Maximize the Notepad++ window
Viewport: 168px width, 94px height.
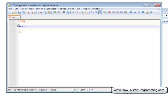(152, 5)
